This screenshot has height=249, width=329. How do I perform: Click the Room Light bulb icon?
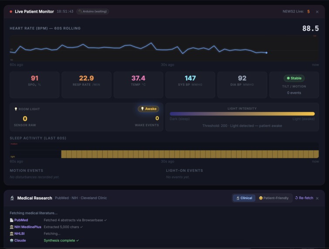16,109
